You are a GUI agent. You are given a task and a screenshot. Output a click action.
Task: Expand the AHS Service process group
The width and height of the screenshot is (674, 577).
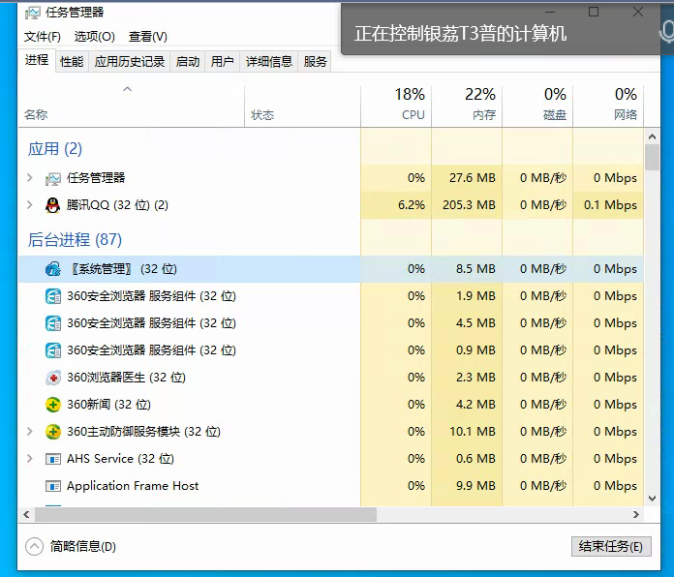click(30, 458)
